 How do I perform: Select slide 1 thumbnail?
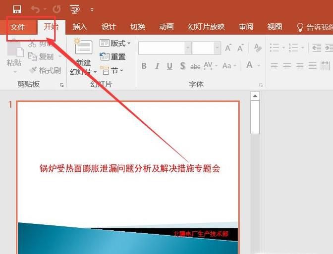(128, 177)
